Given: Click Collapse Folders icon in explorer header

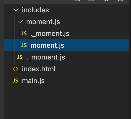Looking at the screenshot, I should click(x=121, y=1).
